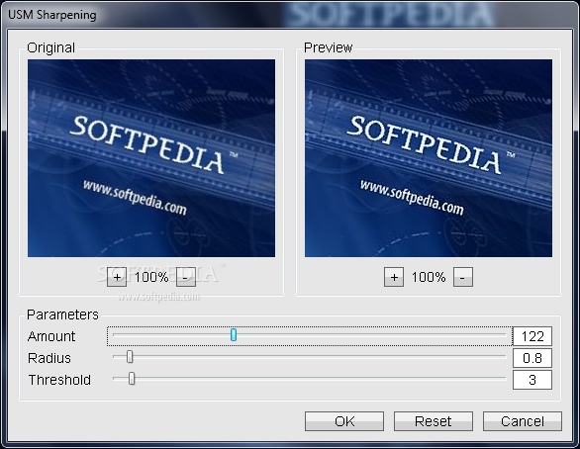Zoom out the Preview image with minus button

(463, 277)
